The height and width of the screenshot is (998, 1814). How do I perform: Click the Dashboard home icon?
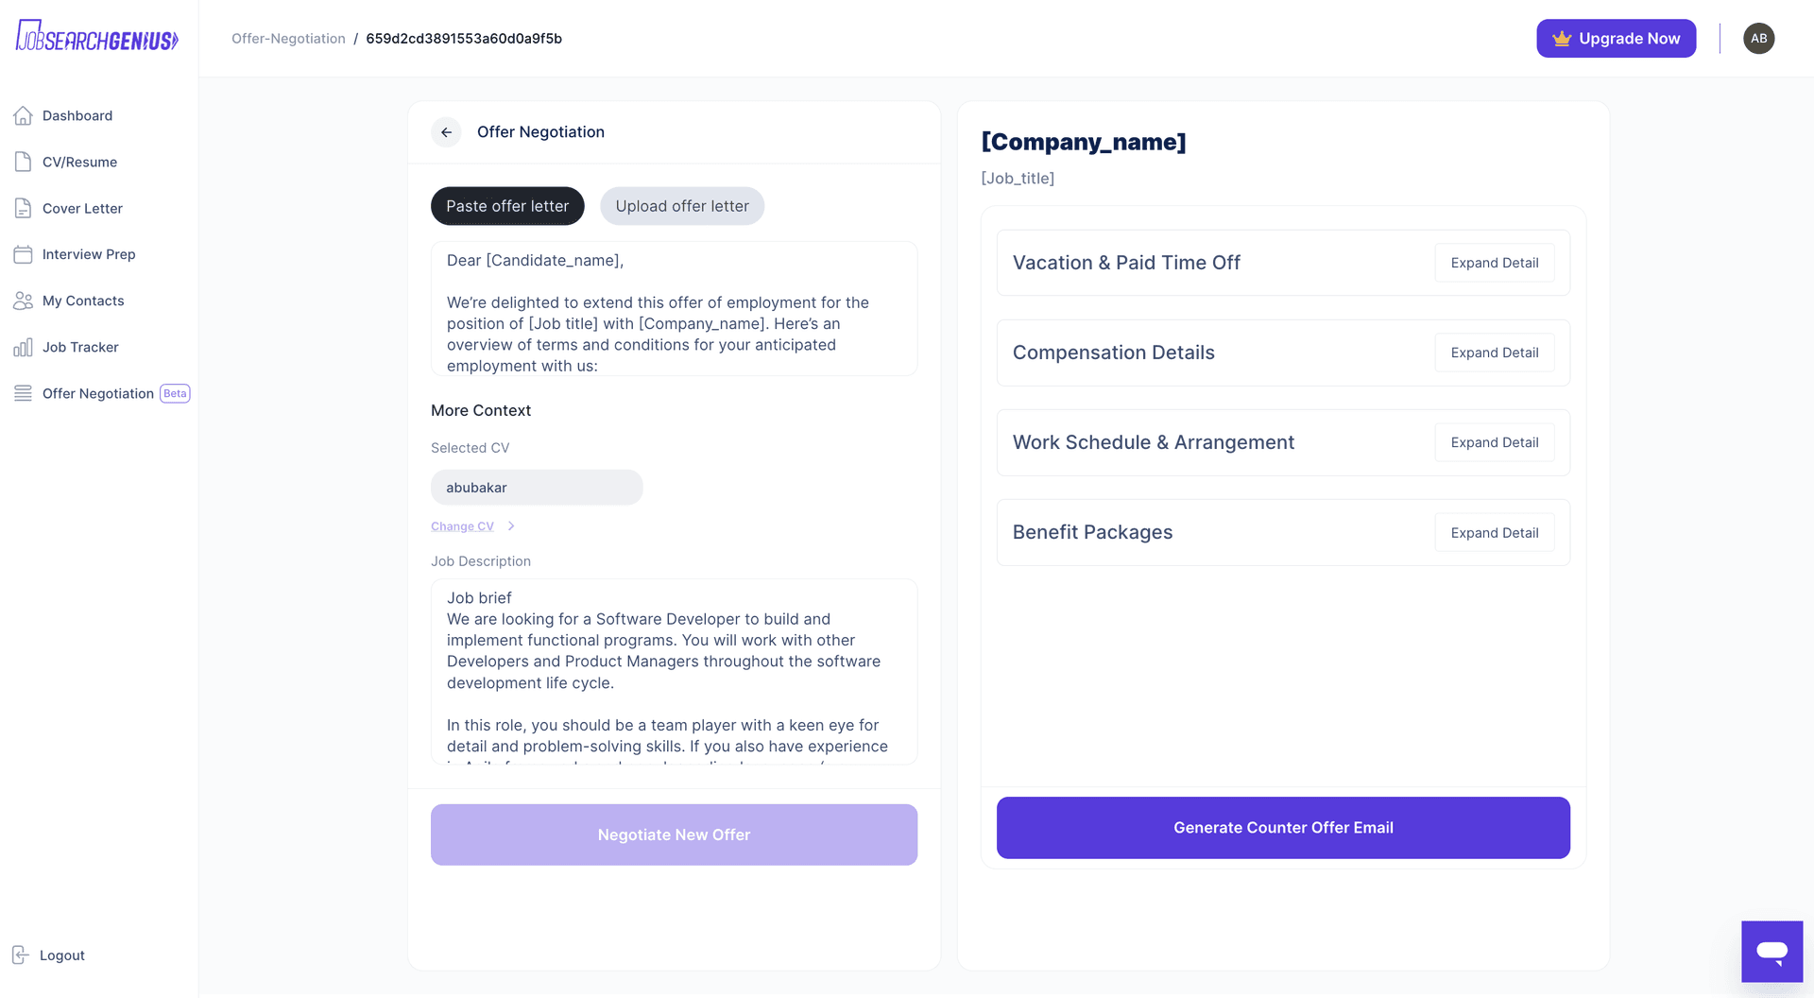point(24,115)
